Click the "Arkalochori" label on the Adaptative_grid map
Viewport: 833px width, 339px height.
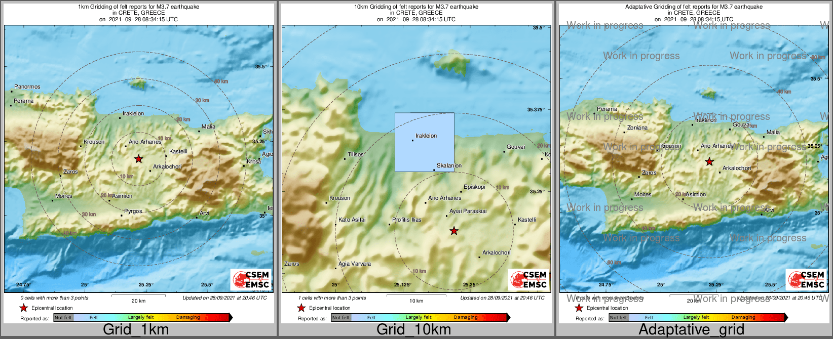[x=737, y=168]
